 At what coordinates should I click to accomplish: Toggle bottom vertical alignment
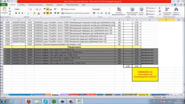tap(51, 9)
